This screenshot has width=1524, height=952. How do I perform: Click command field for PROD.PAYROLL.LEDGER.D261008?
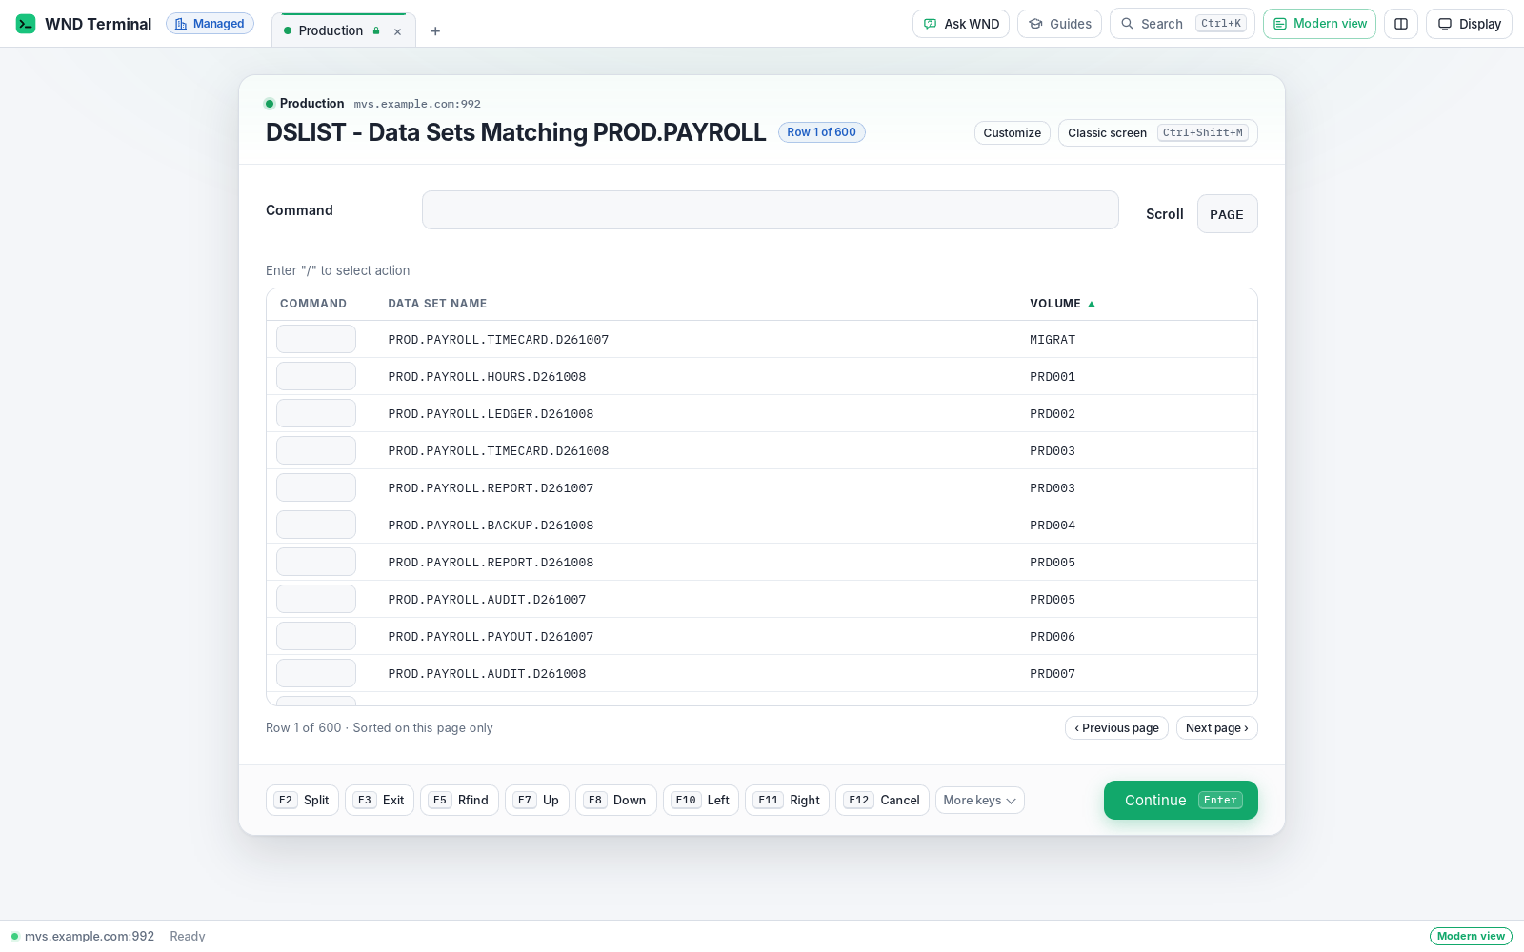coord(316,413)
